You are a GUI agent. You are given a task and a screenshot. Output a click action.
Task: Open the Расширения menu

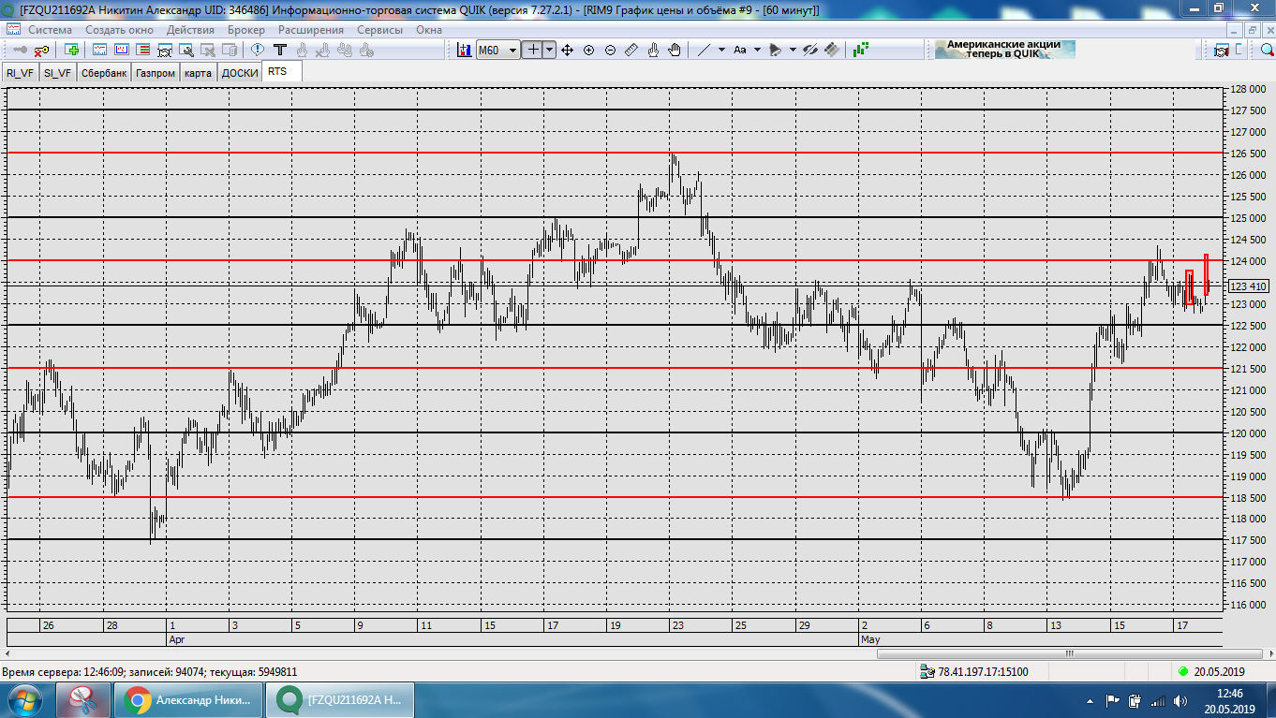(x=311, y=30)
